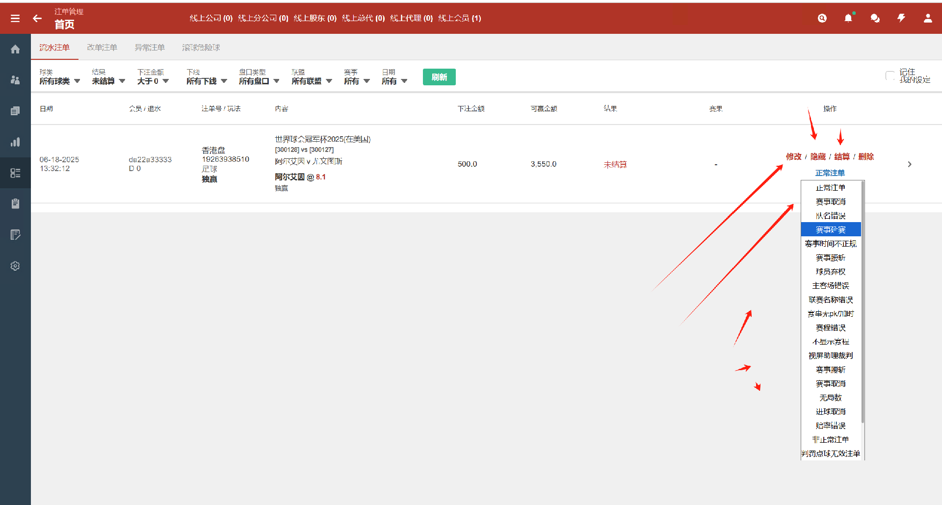Click the 修改 link in operations
This screenshot has width=942, height=505.
[793, 157]
